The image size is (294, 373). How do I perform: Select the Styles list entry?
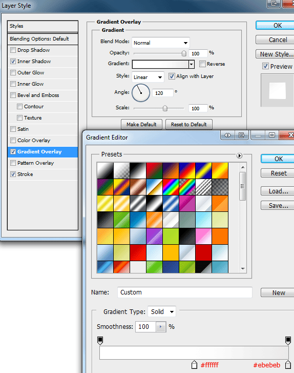click(x=43, y=26)
